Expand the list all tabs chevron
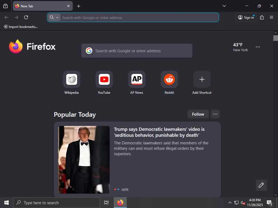Screen dimensions: 278x208 [x=224, y=6]
